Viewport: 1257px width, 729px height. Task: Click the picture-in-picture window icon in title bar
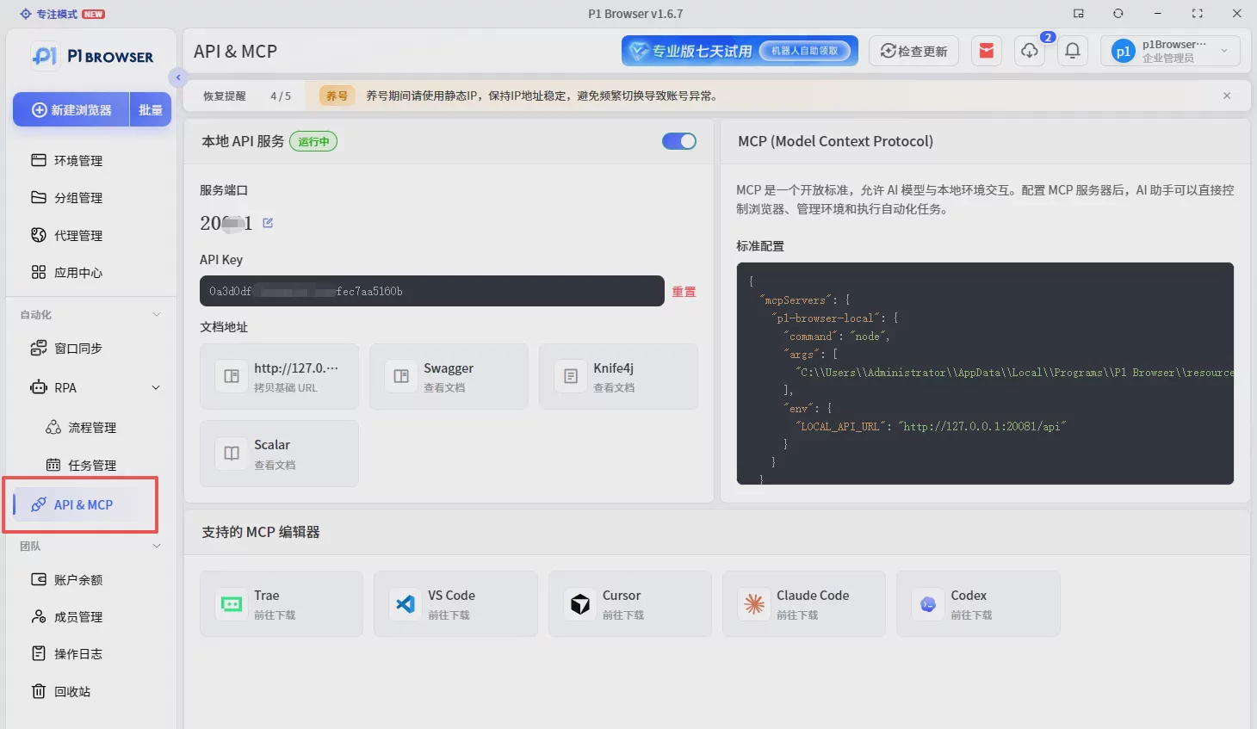pos(1079,14)
